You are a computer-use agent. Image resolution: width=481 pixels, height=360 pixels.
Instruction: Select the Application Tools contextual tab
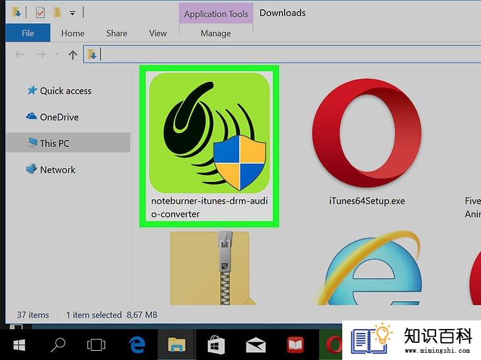(216, 14)
